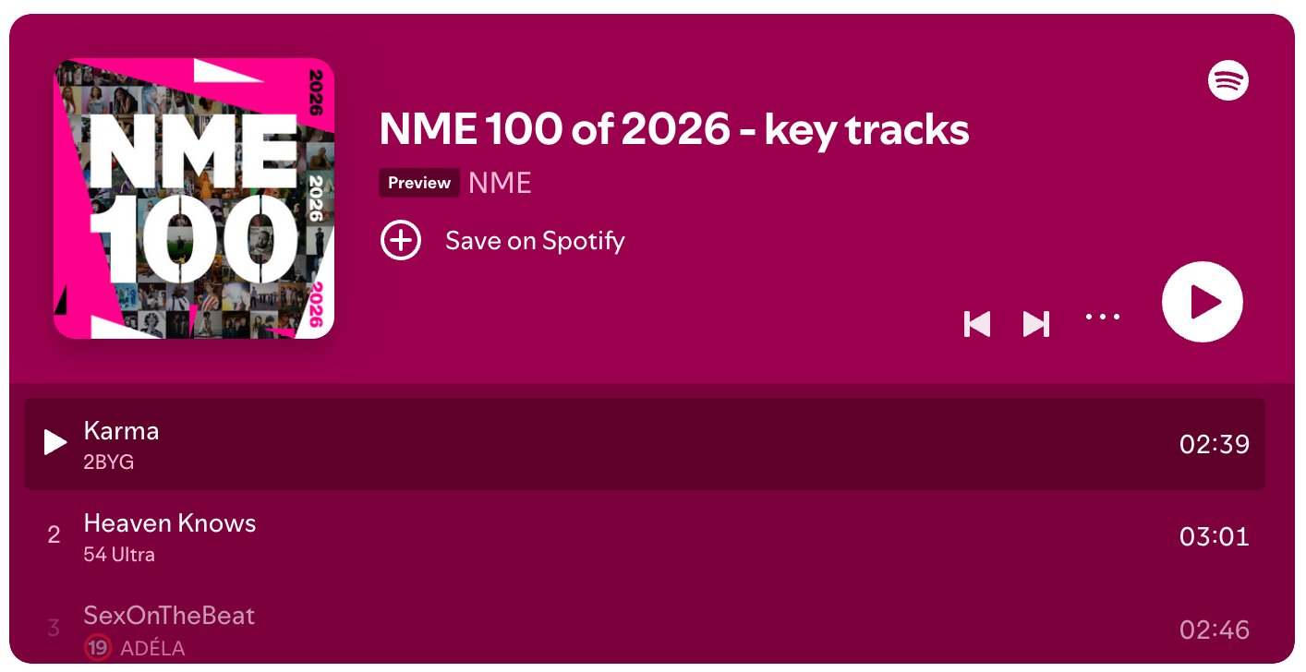Skip to the next track
The height and width of the screenshot is (672, 1306).
[1036, 323]
